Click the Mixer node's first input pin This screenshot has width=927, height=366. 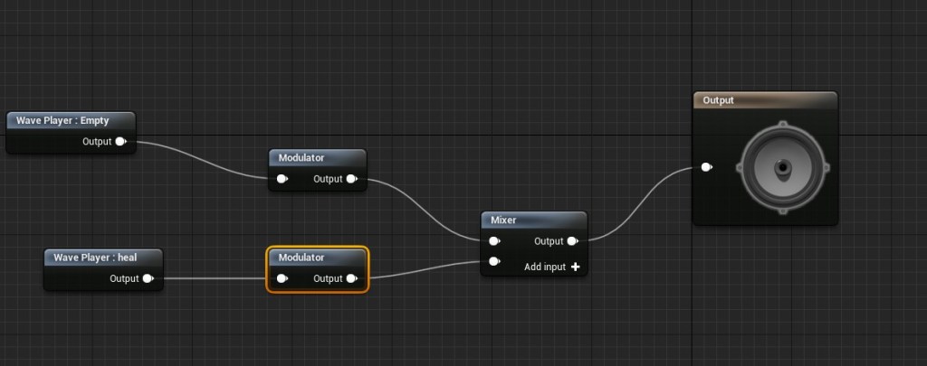pos(493,241)
